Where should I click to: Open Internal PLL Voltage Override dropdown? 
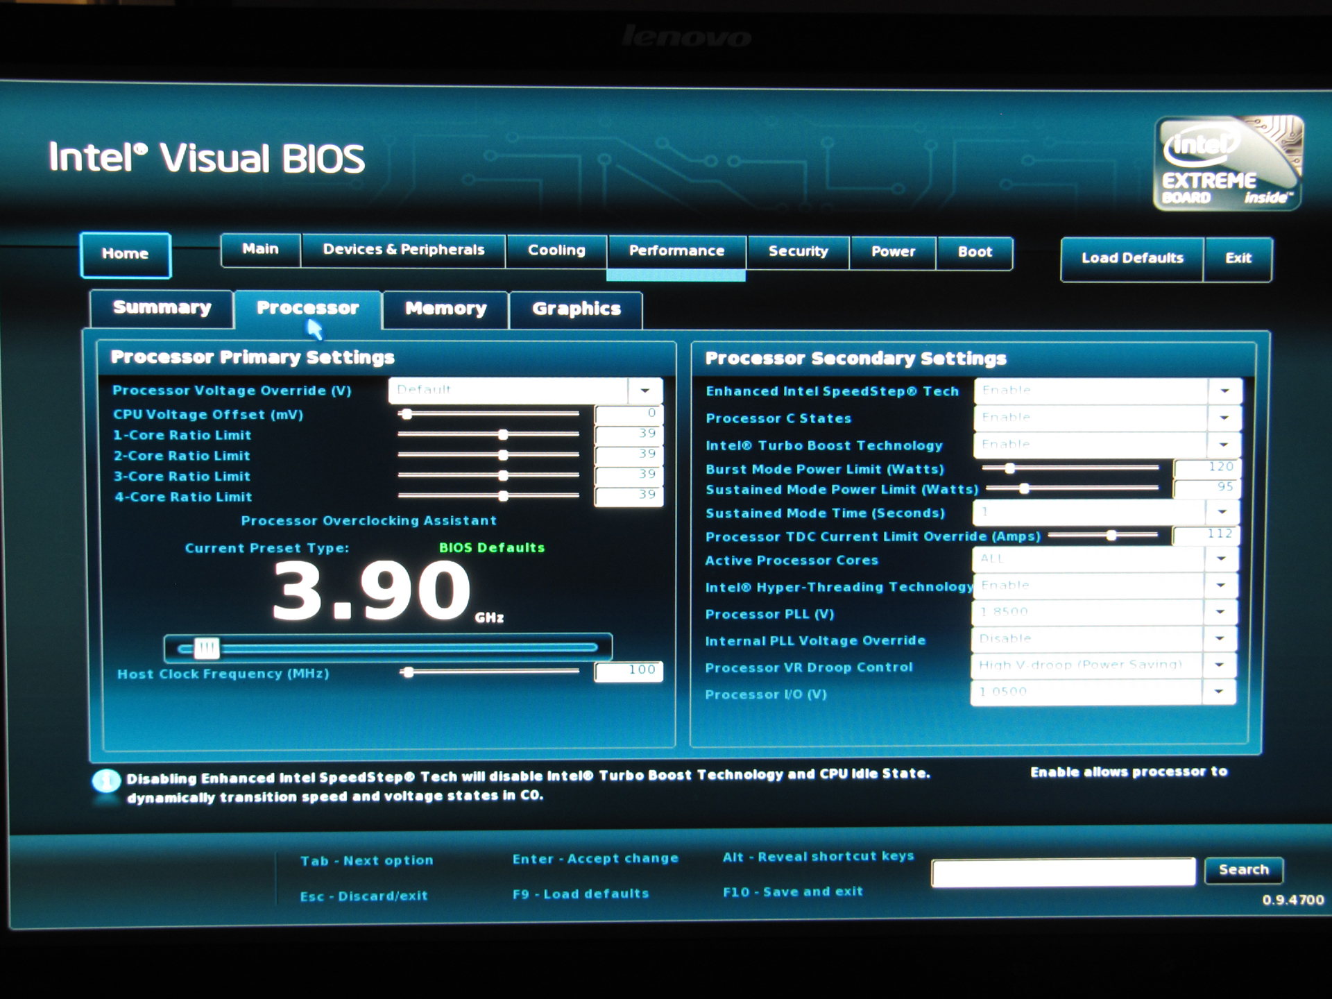pos(1104,639)
